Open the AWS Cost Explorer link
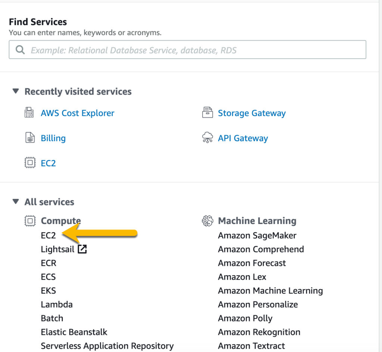Image resolution: width=382 pixels, height=352 pixels. tap(78, 113)
